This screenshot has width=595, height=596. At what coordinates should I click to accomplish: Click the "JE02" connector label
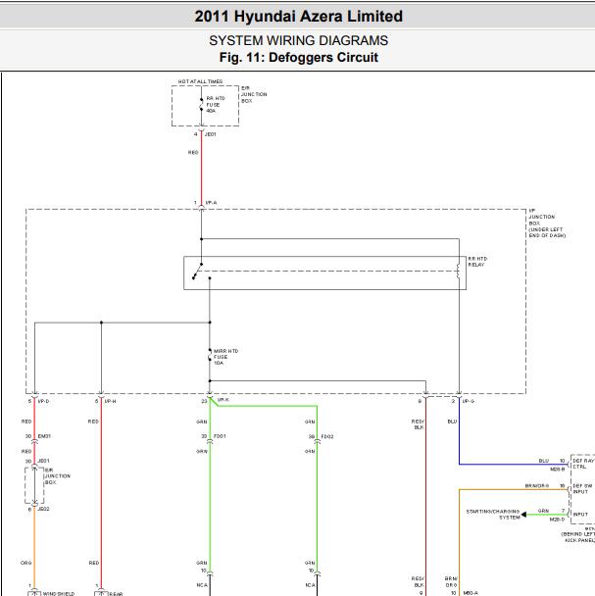[43, 509]
